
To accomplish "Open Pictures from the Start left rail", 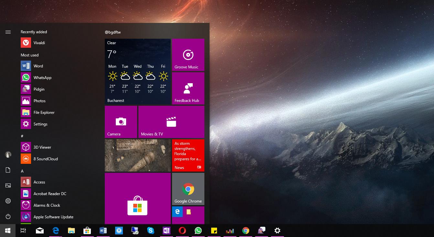I will pos(8,185).
